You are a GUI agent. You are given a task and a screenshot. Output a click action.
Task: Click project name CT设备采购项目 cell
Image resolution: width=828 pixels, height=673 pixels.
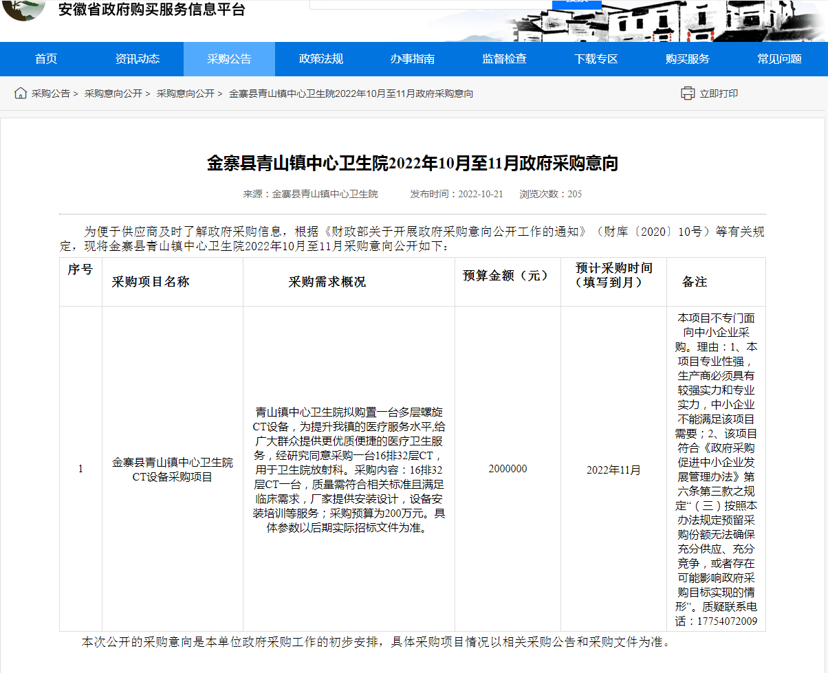point(173,470)
